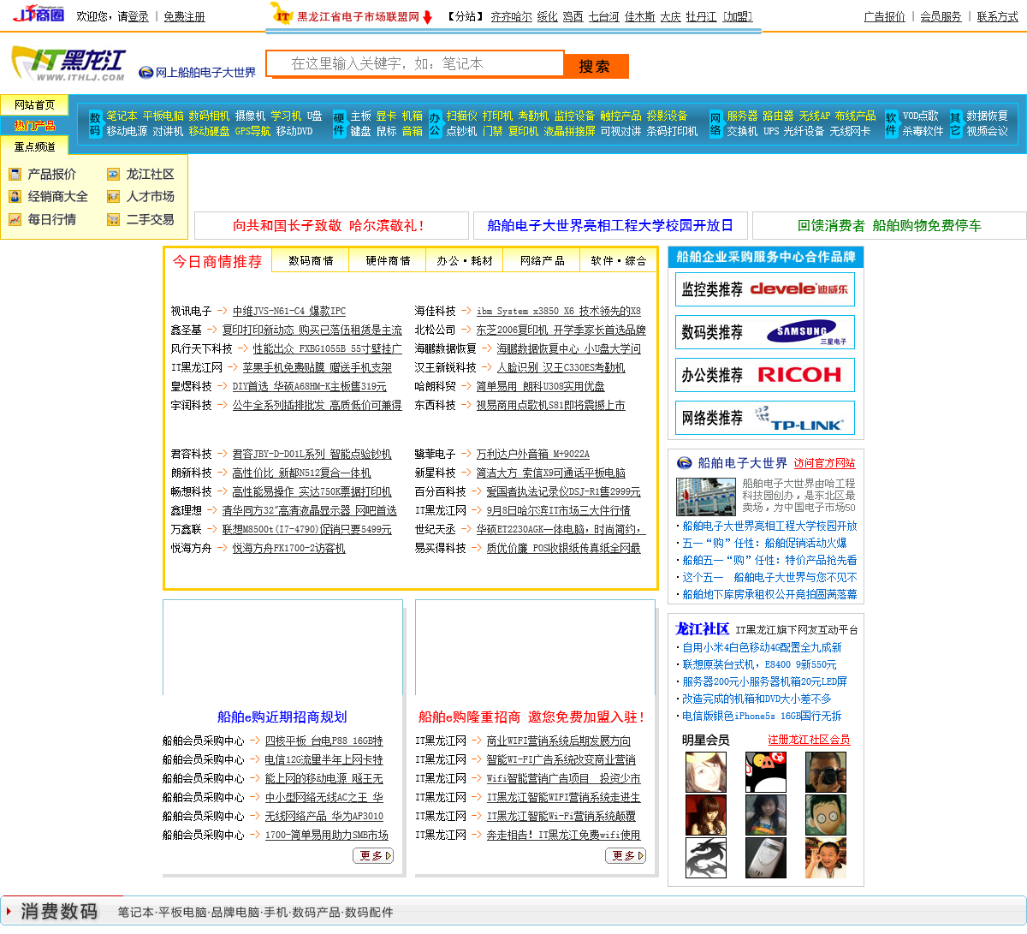Open the devele 监控类推荐 banner
Screen dimensions: 1027x934
point(765,289)
